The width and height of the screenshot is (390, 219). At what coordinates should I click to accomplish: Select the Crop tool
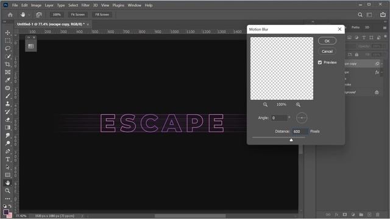[x=7, y=64]
